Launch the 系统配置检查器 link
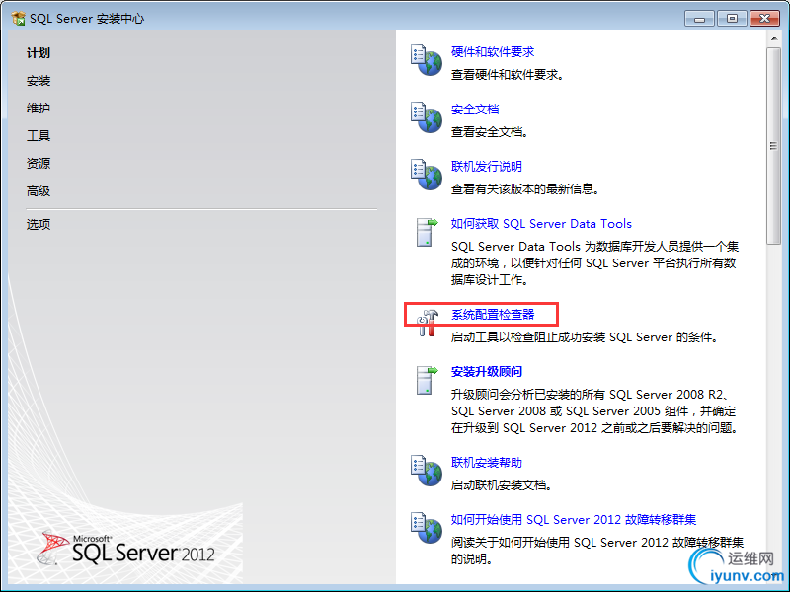This screenshot has width=790, height=592. point(493,315)
